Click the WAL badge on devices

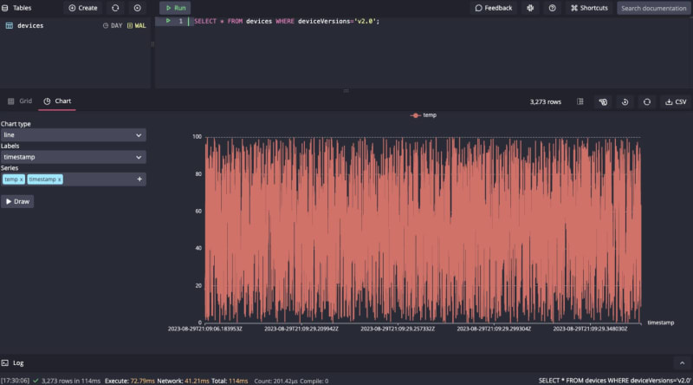click(x=137, y=26)
